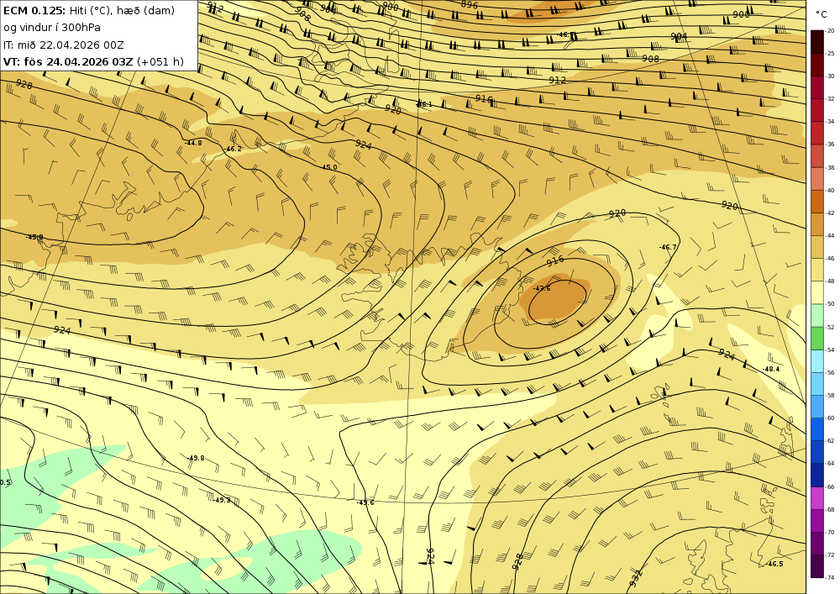Viewport: 840px width, 594px height.
Task: Click the -70 tick label on the legend
Action: click(831, 533)
